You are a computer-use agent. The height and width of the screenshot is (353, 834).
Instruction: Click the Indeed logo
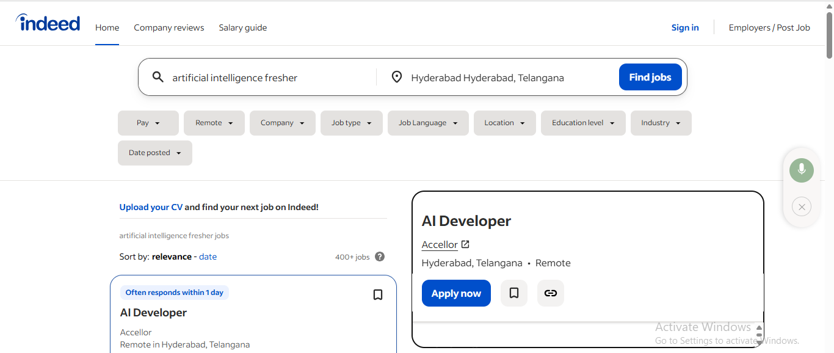pyautogui.click(x=48, y=23)
